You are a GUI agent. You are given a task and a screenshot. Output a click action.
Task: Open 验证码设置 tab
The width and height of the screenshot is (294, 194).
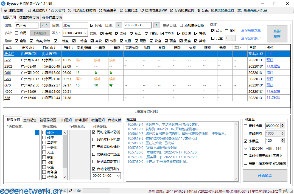click(48, 120)
